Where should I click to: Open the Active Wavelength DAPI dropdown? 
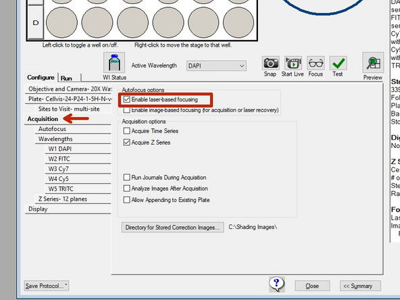coord(216,66)
